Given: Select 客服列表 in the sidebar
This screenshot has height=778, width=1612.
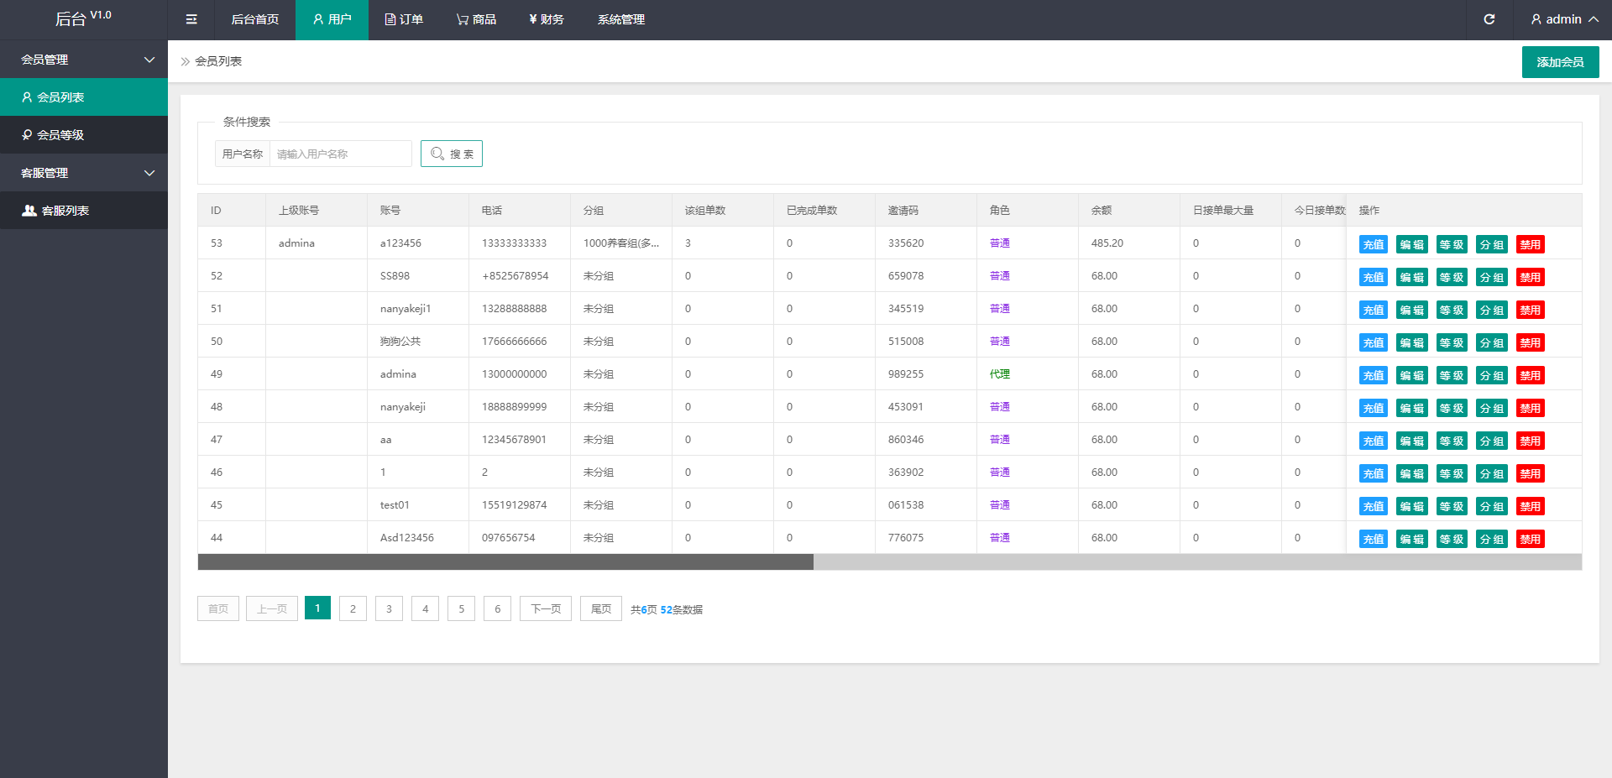Looking at the screenshot, I should (65, 211).
